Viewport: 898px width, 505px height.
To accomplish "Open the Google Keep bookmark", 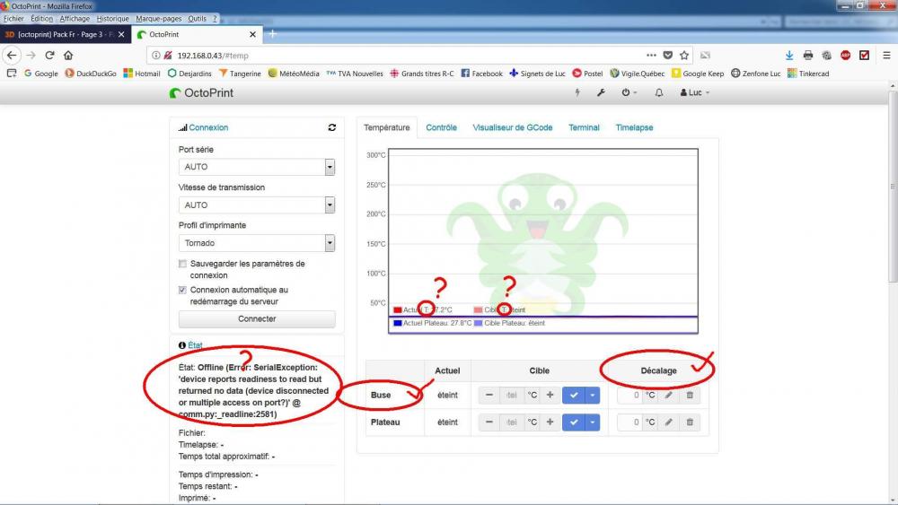I will [698, 74].
